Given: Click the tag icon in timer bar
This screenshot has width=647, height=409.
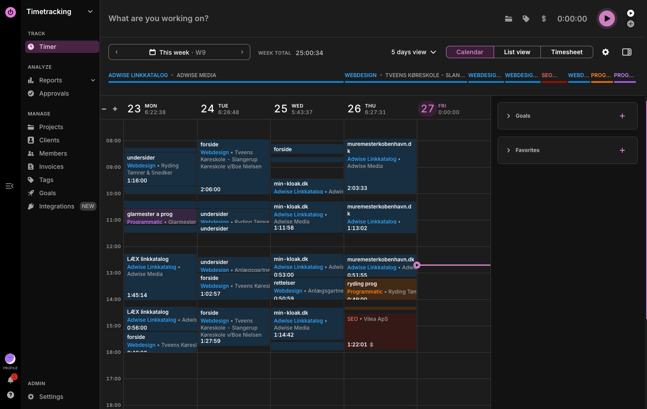Looking at the screenshot, I should click(526, 19).
